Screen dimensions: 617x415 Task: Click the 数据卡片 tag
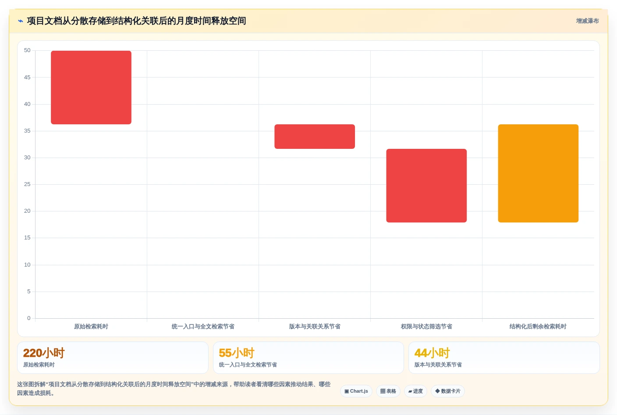[448, 391]
